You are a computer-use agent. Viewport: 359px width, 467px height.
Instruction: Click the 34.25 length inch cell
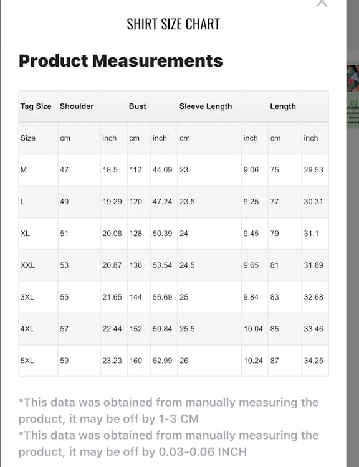[314, 361]
